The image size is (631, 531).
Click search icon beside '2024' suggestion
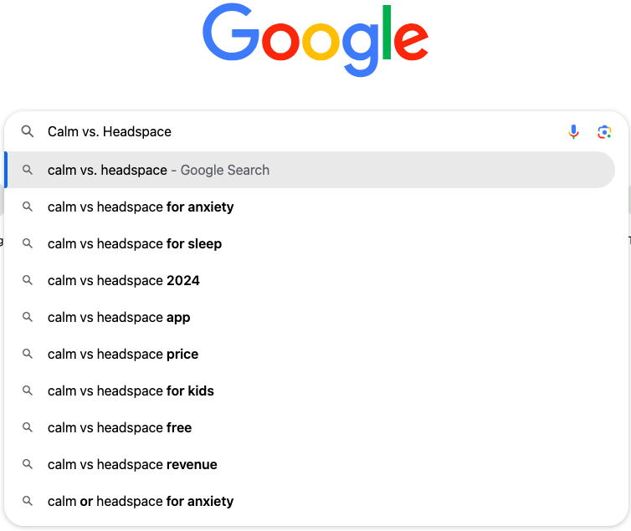tap(28, 280)
